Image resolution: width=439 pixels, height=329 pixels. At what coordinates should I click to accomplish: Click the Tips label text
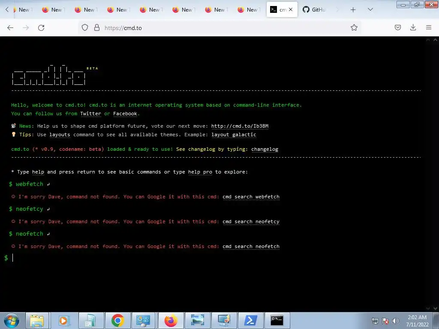(26, 135)
